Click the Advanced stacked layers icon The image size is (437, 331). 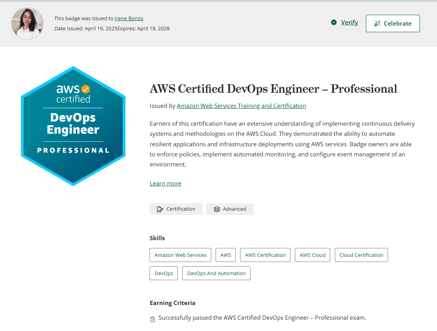(217, 209)
